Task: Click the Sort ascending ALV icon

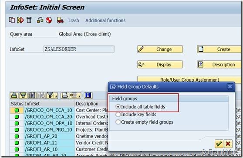Action: click(14, 95)
